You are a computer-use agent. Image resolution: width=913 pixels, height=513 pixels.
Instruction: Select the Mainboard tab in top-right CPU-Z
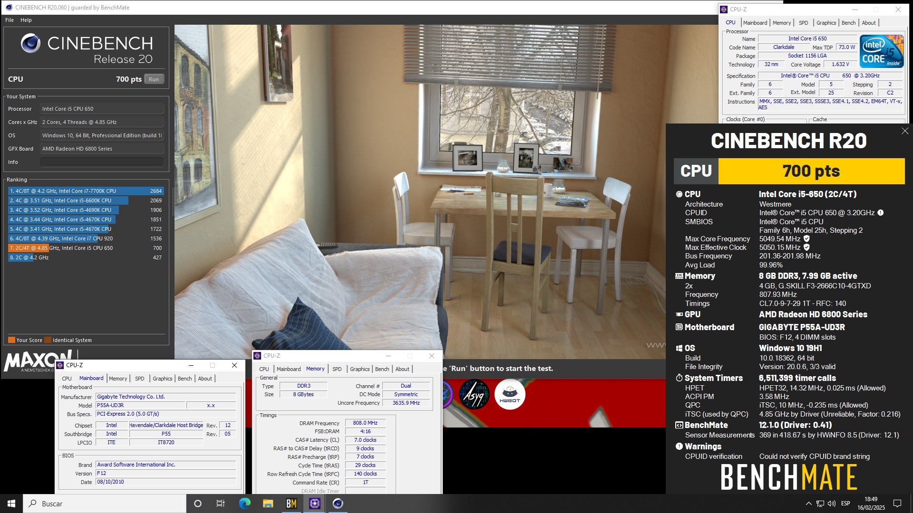755,23
